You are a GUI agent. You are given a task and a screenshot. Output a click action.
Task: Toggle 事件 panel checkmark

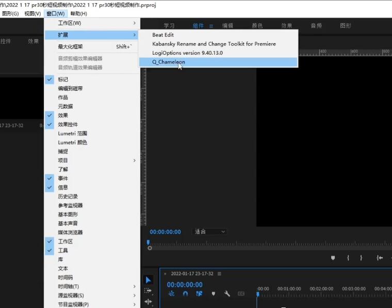click(50, 178)
